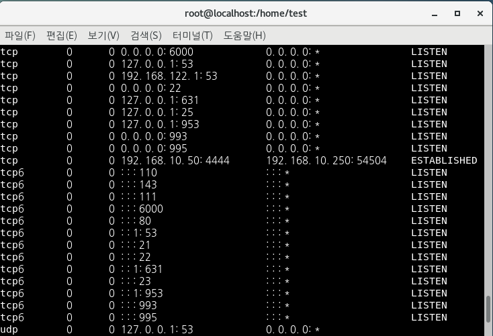Click local address 0.0.0.0:995
Screen dimensions: 493x336
pyautogui.click(x=154, y=148)
